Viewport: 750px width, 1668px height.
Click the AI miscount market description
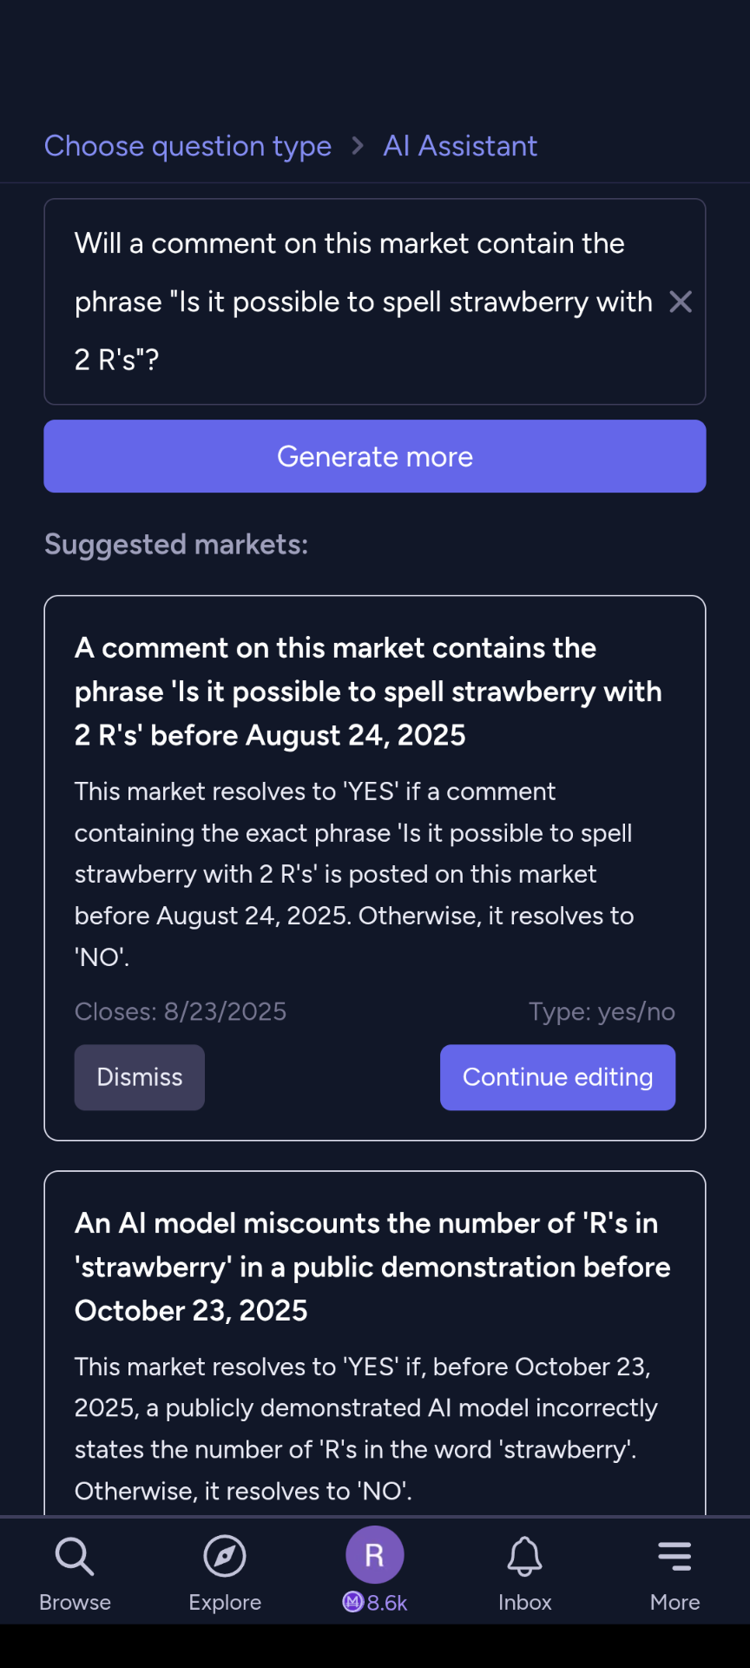coord(366,1428)
